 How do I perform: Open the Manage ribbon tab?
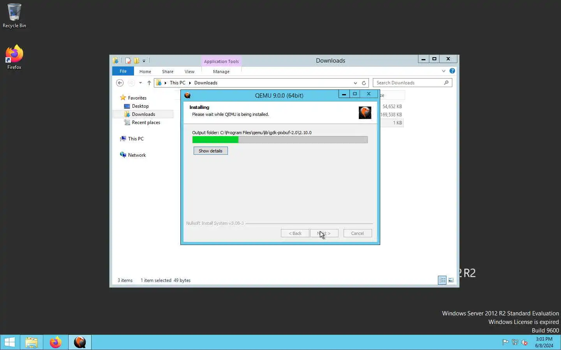221,72
